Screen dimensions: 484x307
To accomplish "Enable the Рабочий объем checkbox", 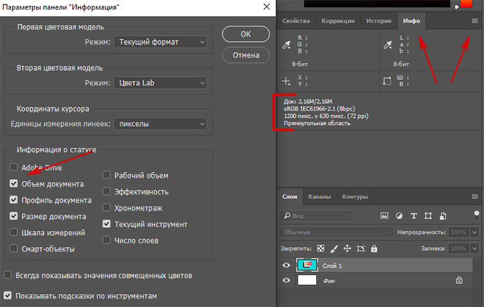I will (106, 175).
